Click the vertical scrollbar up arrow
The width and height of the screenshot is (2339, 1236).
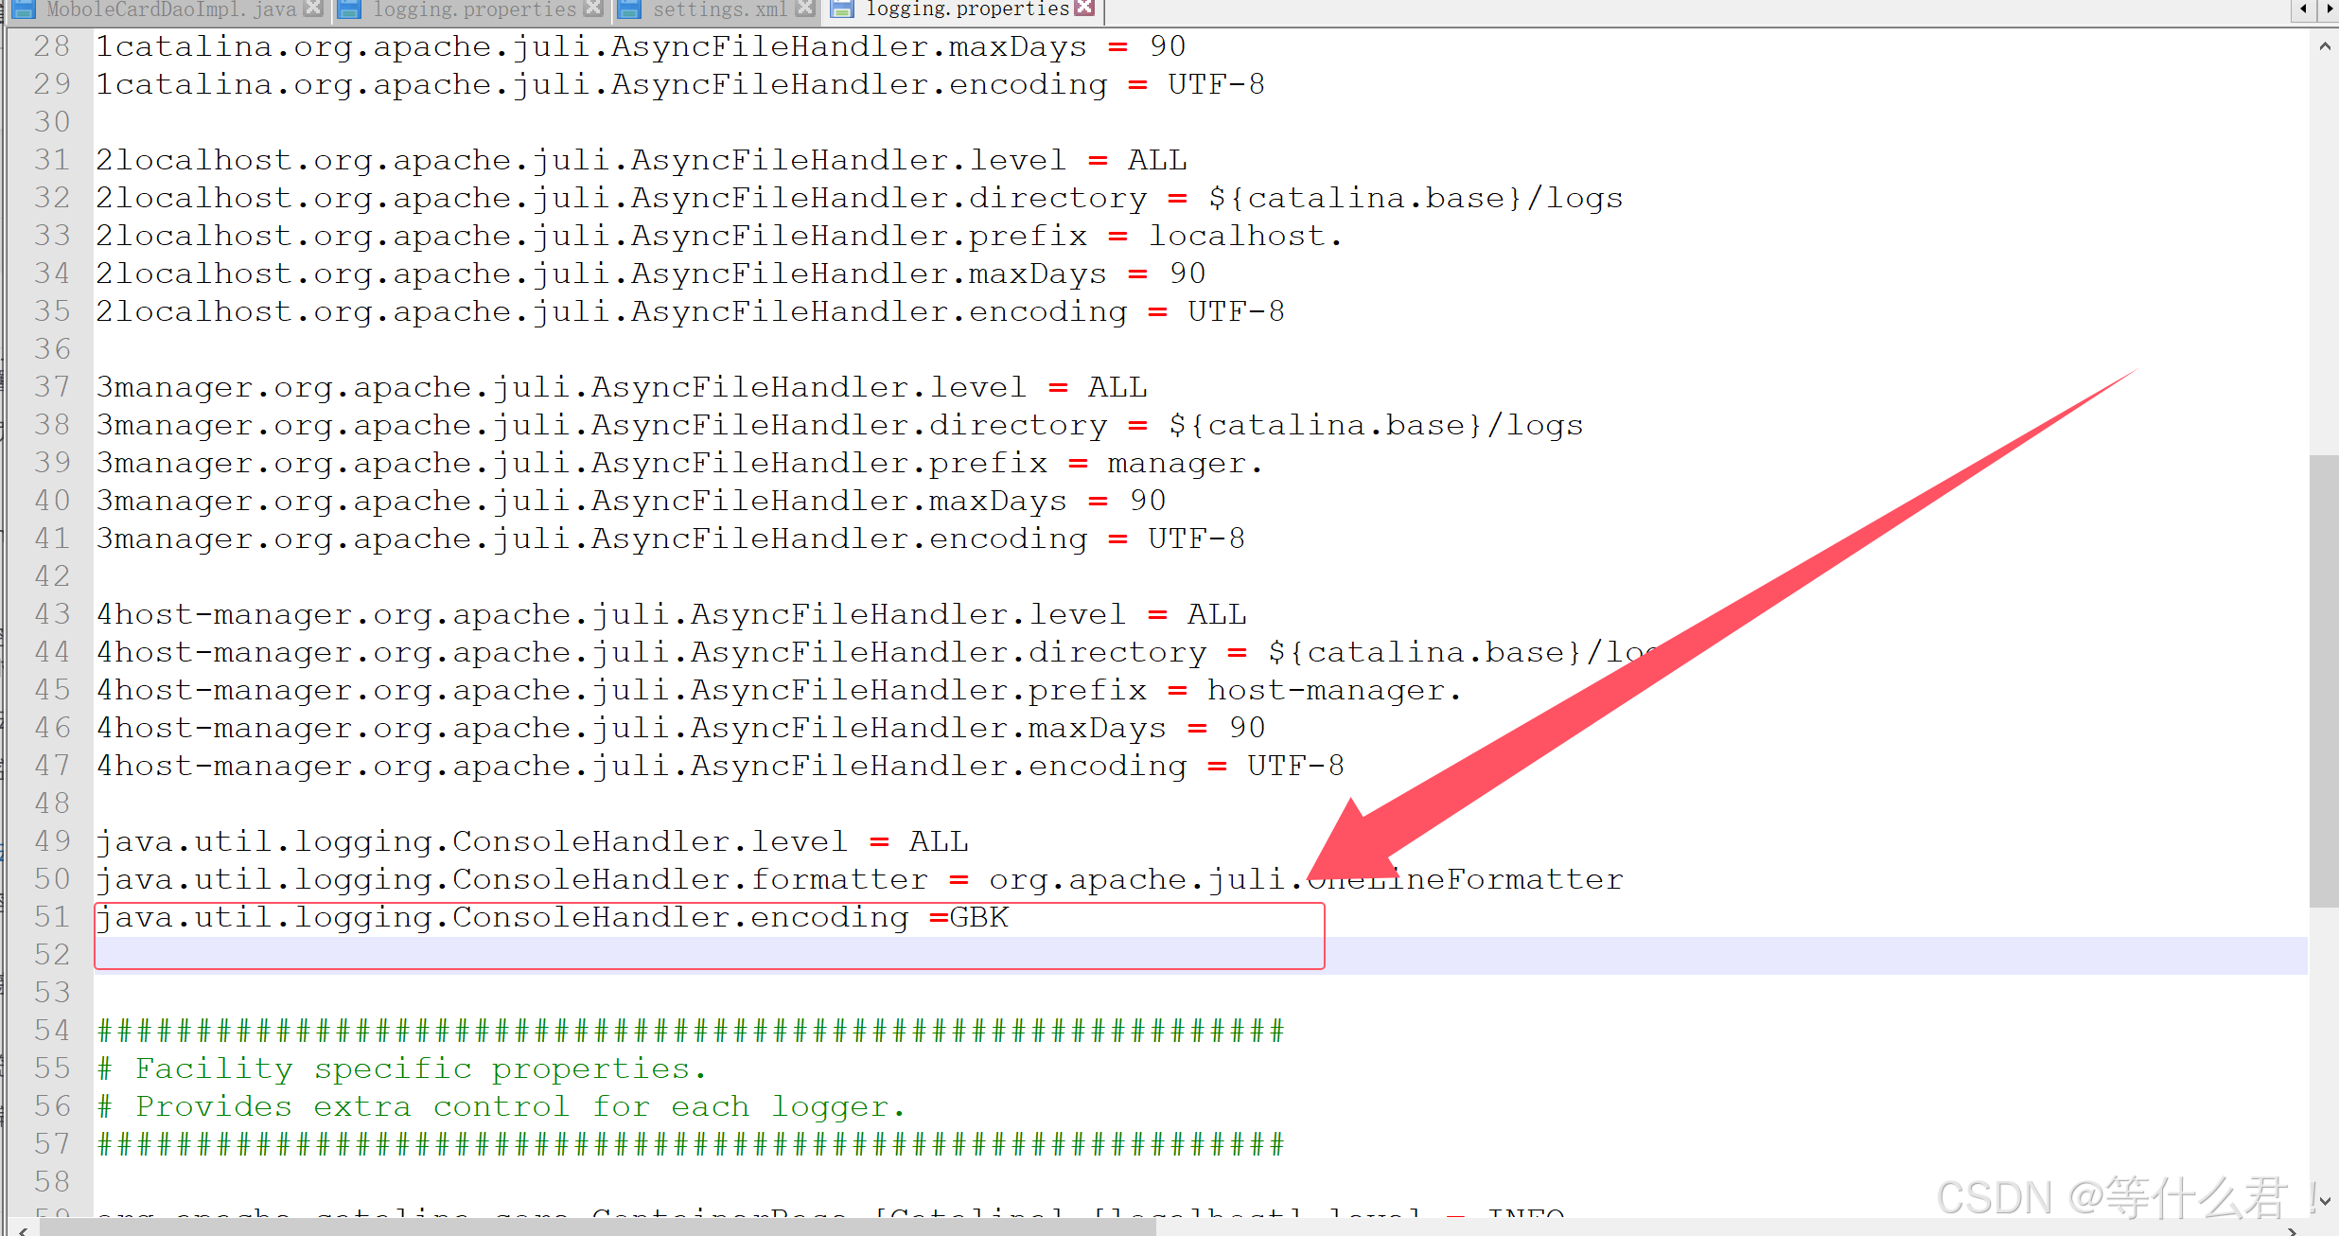[2325, 45]
